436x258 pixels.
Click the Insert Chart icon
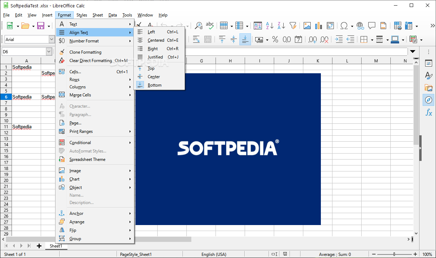click(x=319, y=26)
